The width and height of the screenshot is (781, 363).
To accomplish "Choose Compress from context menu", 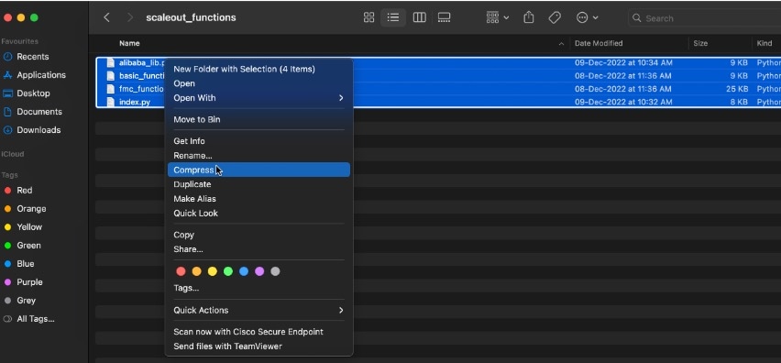I will (258, 170).
